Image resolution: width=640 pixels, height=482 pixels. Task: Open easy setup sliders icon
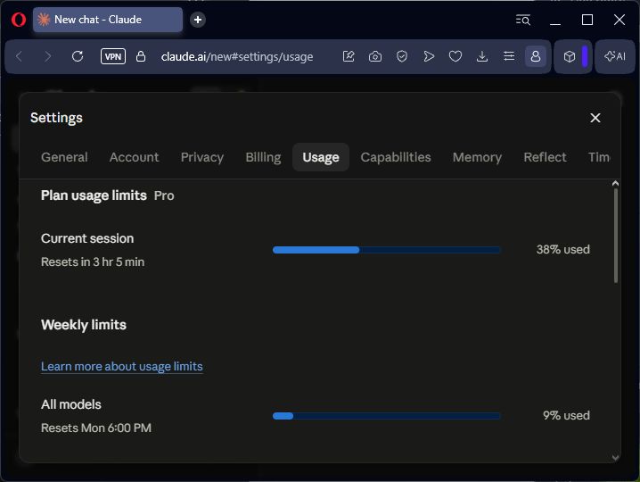509,56
